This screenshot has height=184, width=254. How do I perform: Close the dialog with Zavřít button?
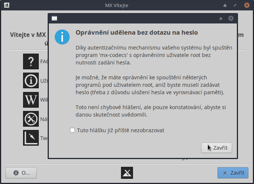click(x=217, y=148)
